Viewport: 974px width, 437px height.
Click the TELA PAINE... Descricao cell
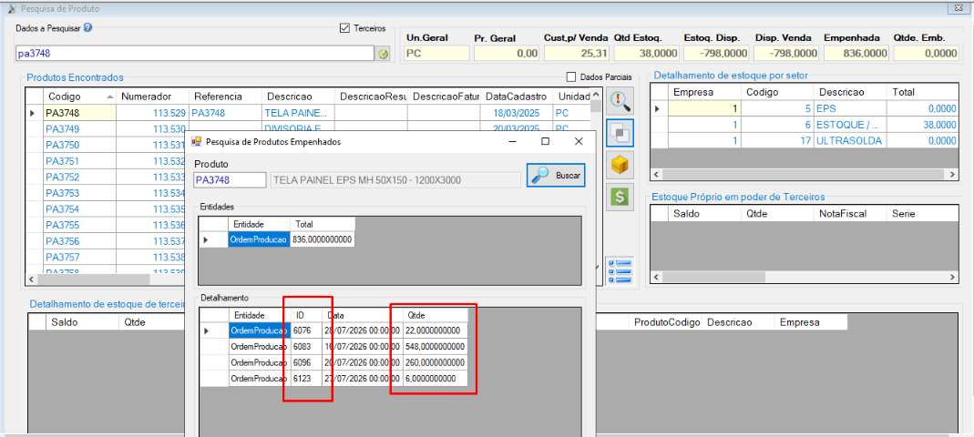pyautogui.click(x=298, y=113)
